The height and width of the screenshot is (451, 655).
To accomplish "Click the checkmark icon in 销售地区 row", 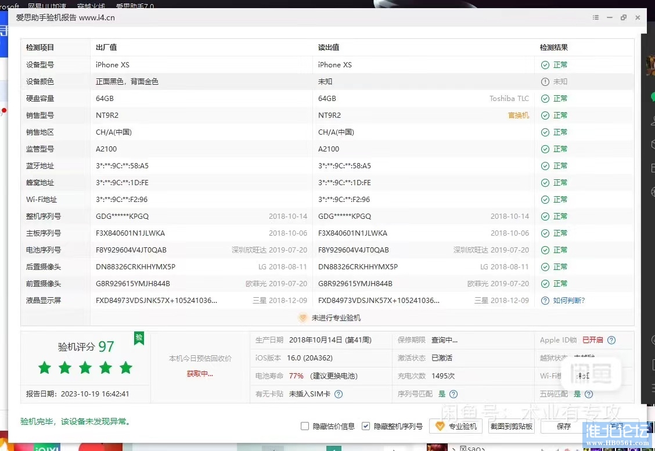I will tap(545, 132).
